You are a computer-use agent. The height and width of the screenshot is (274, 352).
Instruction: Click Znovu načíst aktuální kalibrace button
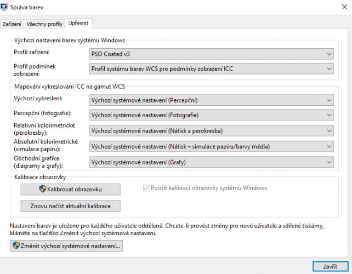click(x=71, y=206)
